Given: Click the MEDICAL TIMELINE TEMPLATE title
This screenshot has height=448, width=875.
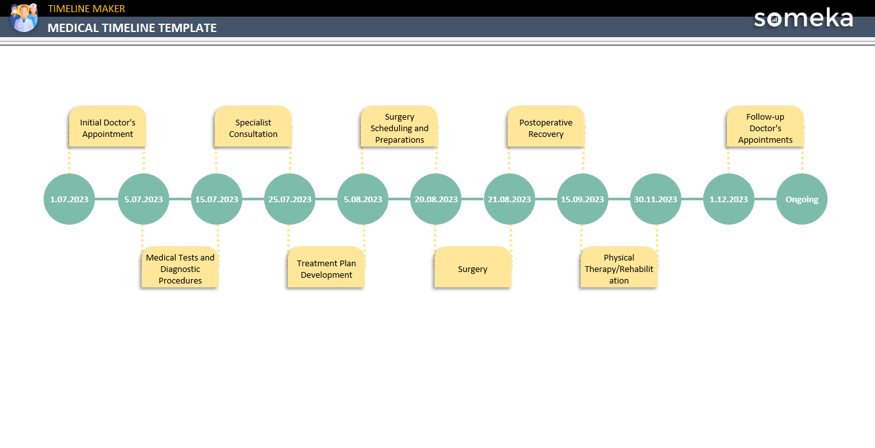Looking at the screenshot, I should [x=131, y=28].
